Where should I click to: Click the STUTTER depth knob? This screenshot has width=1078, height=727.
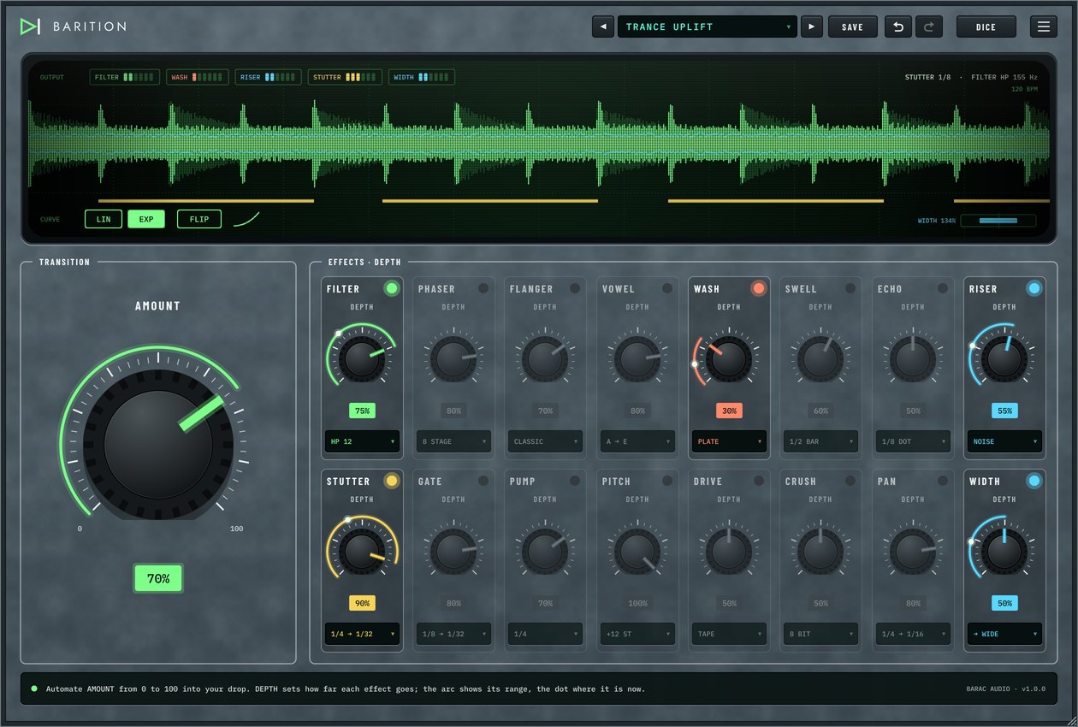click(362, 550)
